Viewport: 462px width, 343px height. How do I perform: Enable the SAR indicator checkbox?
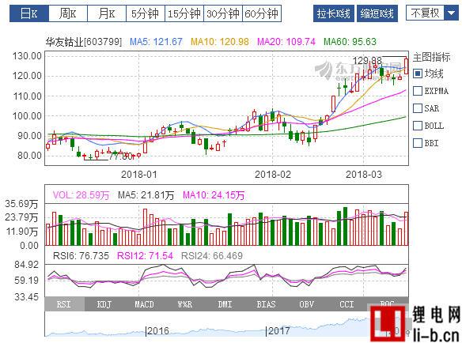tap(418, 108)
